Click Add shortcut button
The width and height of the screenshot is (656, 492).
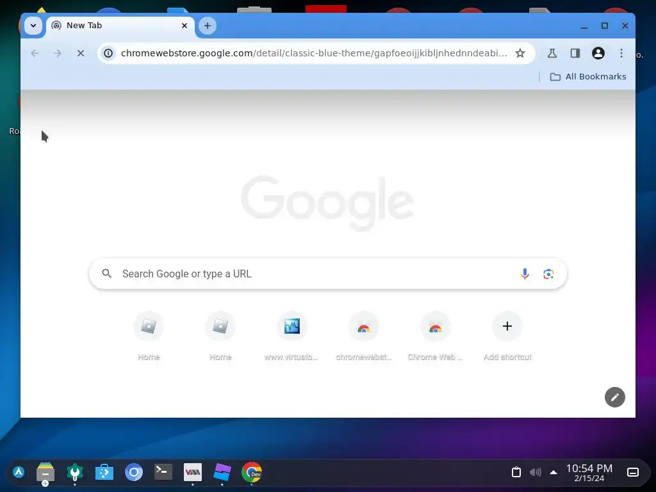(x=507, y=337)
